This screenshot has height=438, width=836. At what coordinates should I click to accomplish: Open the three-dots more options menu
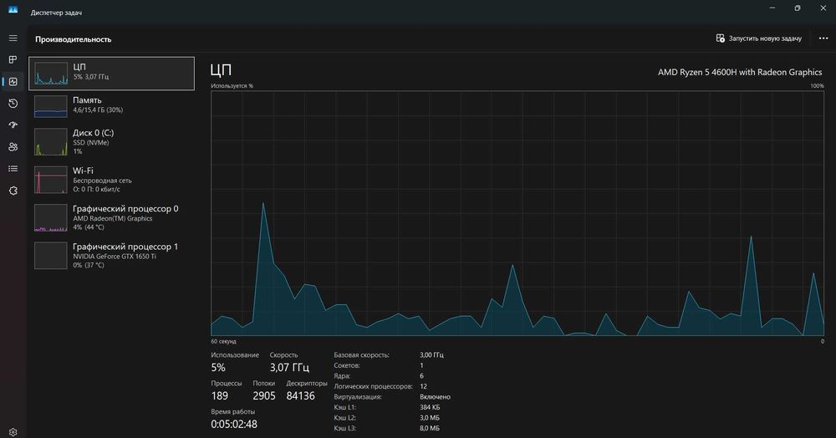coord(823,38)
